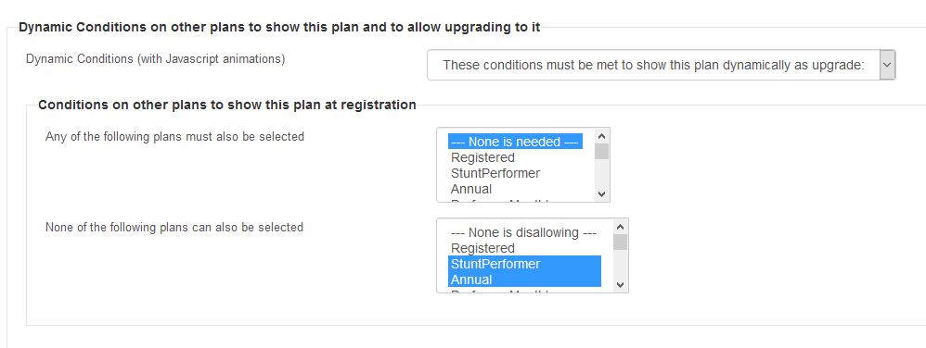
Task: Click scrollbar track of first plans list
Action: pos(602,173)
